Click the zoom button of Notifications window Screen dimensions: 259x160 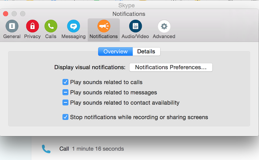click(x=22, y=14)
